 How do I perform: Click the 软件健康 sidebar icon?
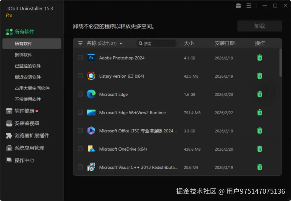[x=9, y=111]
